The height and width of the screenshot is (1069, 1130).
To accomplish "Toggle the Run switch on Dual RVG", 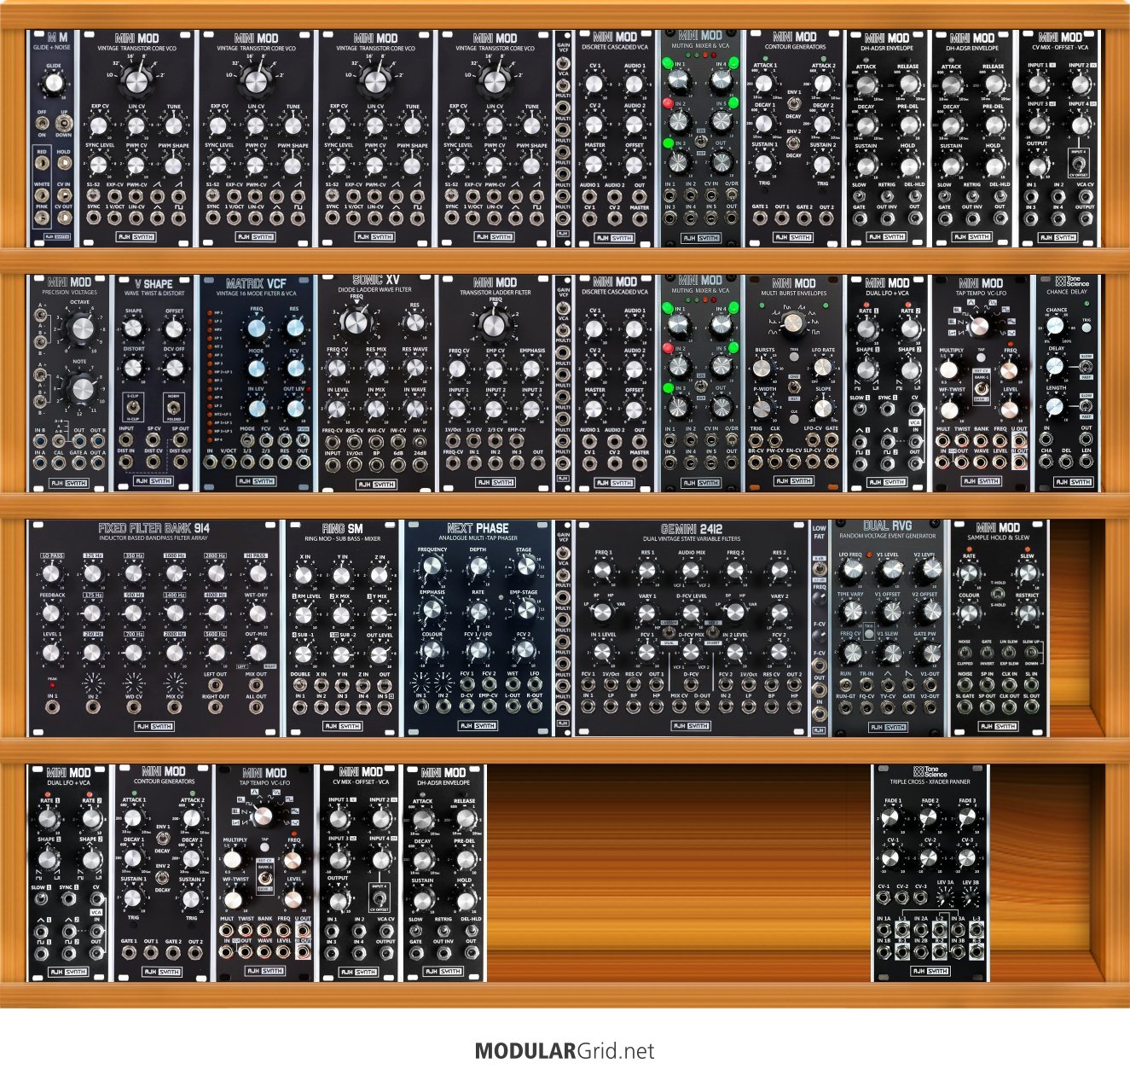I will tap(845, 685).
